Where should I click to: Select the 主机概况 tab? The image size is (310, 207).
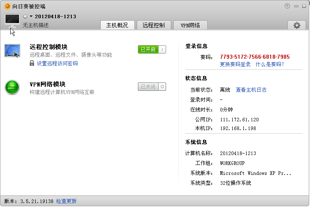pos(117,25)
